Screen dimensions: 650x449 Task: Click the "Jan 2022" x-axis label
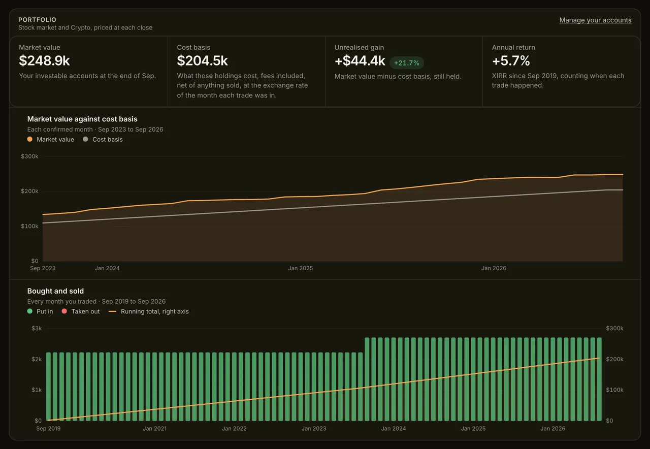pyautogui.click(x=234, y=429)
